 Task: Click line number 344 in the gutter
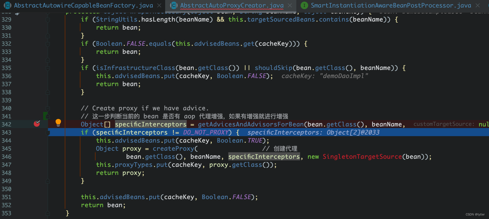click(6, 141)
